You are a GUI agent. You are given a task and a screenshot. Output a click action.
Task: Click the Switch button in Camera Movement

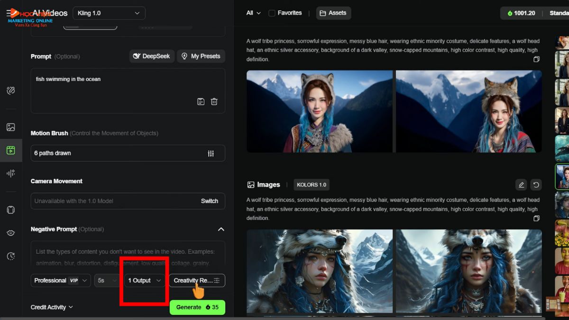(210, 201)
